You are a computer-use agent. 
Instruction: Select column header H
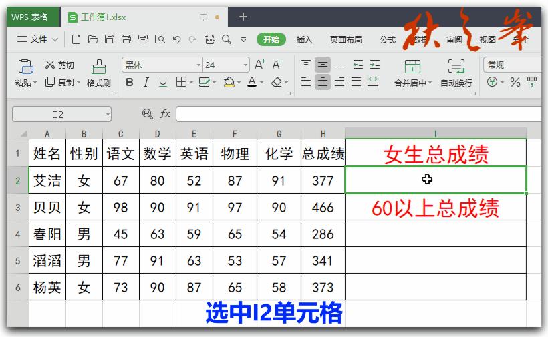pyautogui.click(x=323, y=134)
